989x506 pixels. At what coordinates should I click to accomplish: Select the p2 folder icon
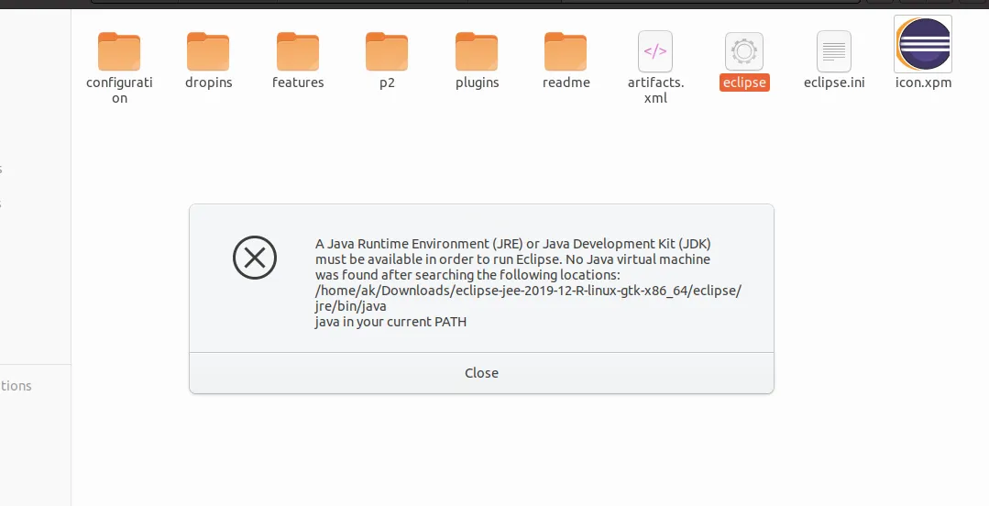point(387,51)
